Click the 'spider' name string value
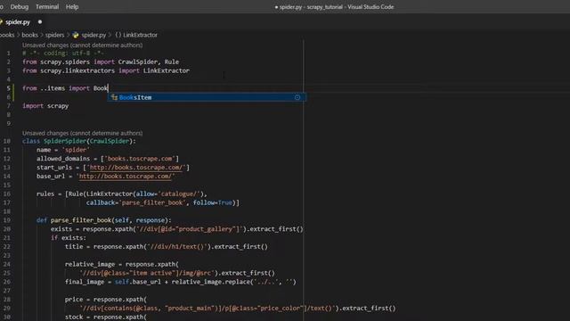570x321 pixels. pyautogui.click(x=75, y=150)
